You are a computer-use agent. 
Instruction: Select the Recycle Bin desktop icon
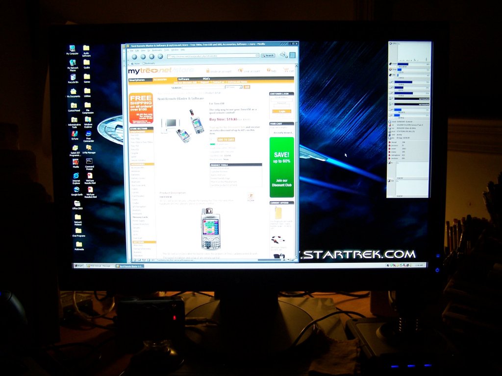(x=73, y=79)
